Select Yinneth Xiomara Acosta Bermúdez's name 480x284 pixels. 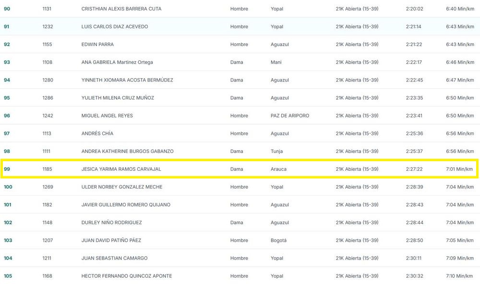coord(127,80)
